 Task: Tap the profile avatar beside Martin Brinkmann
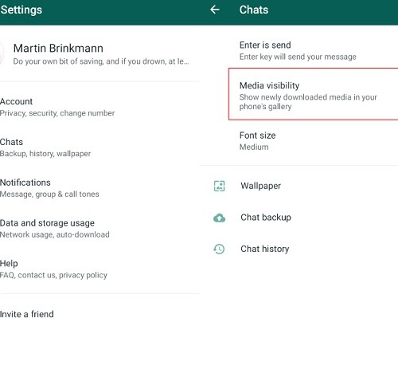[x=2, y=53]
